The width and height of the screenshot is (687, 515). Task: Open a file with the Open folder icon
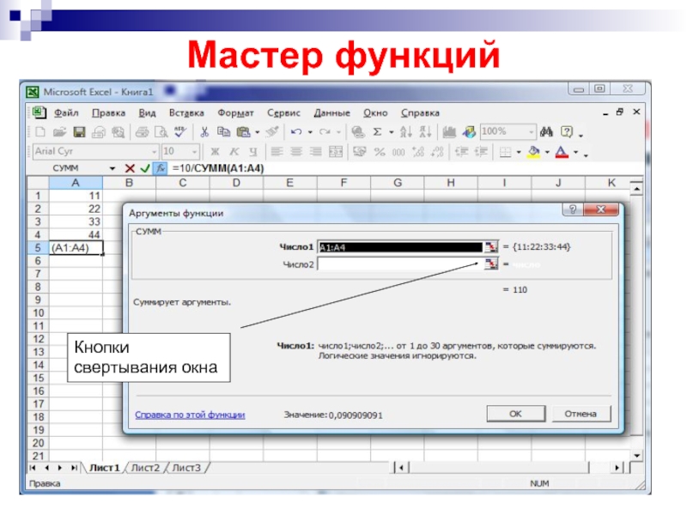pos(59,132)
